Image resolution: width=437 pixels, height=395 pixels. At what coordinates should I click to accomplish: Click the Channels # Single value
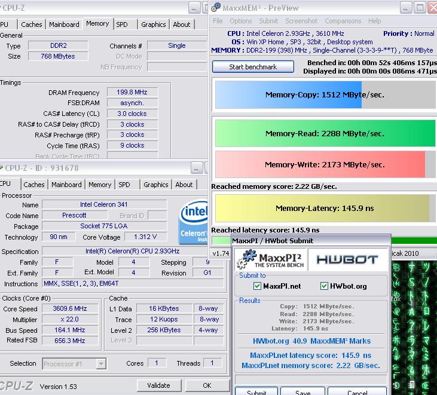coord(177,45)
